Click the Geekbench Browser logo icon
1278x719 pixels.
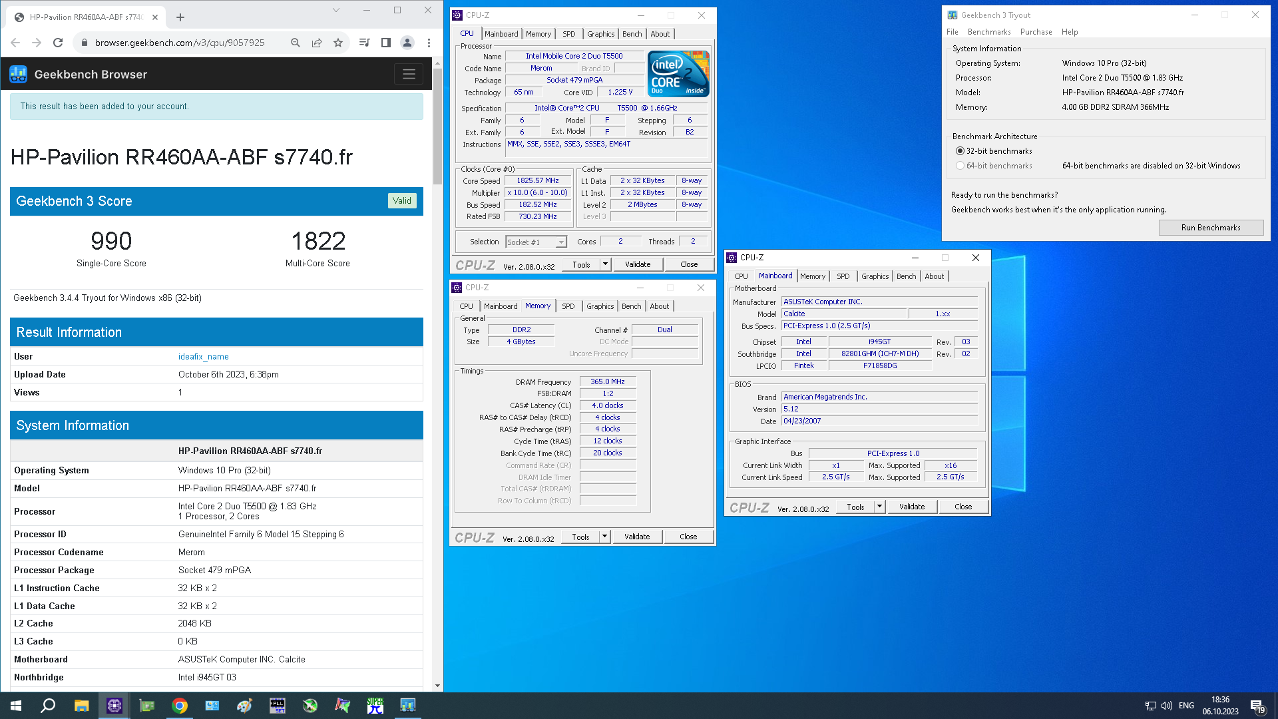(x=19, y=75)
